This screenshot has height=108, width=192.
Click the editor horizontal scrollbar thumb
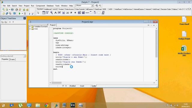click(56, 83)
